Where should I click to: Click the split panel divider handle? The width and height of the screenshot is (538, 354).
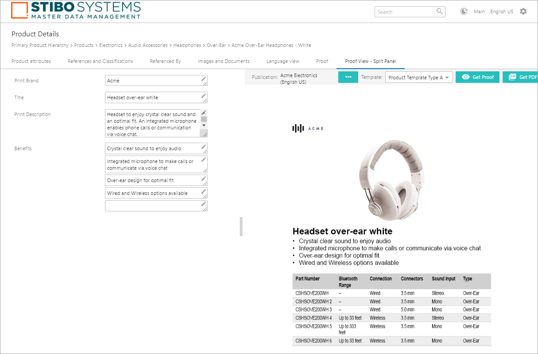click(x=241, y=226)
